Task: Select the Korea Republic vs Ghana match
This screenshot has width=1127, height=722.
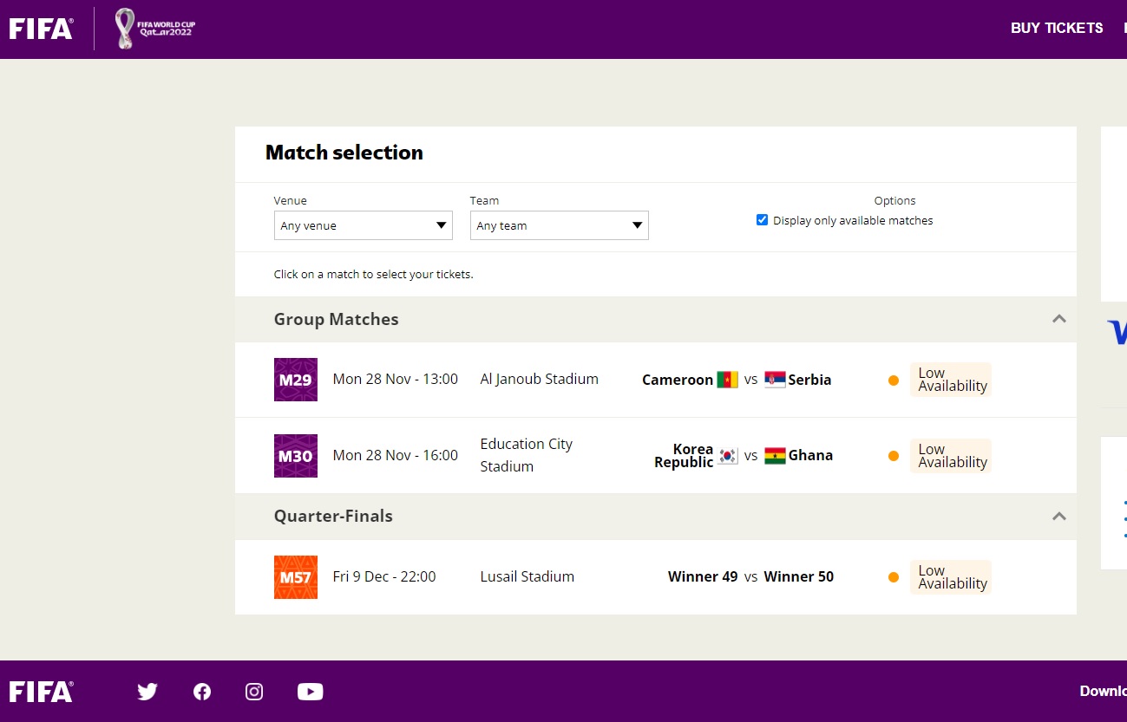Action: tap(743, 456)
